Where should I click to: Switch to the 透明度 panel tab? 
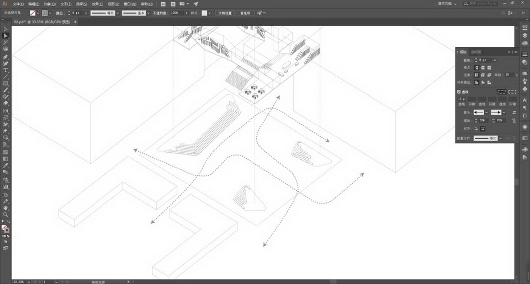point(476,52)
